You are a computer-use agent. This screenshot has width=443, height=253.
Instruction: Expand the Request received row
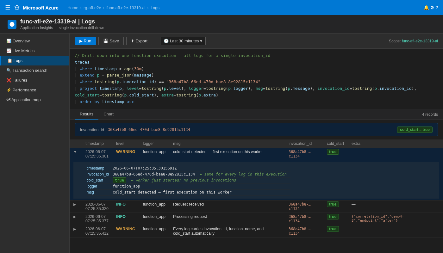coord(75,204)
